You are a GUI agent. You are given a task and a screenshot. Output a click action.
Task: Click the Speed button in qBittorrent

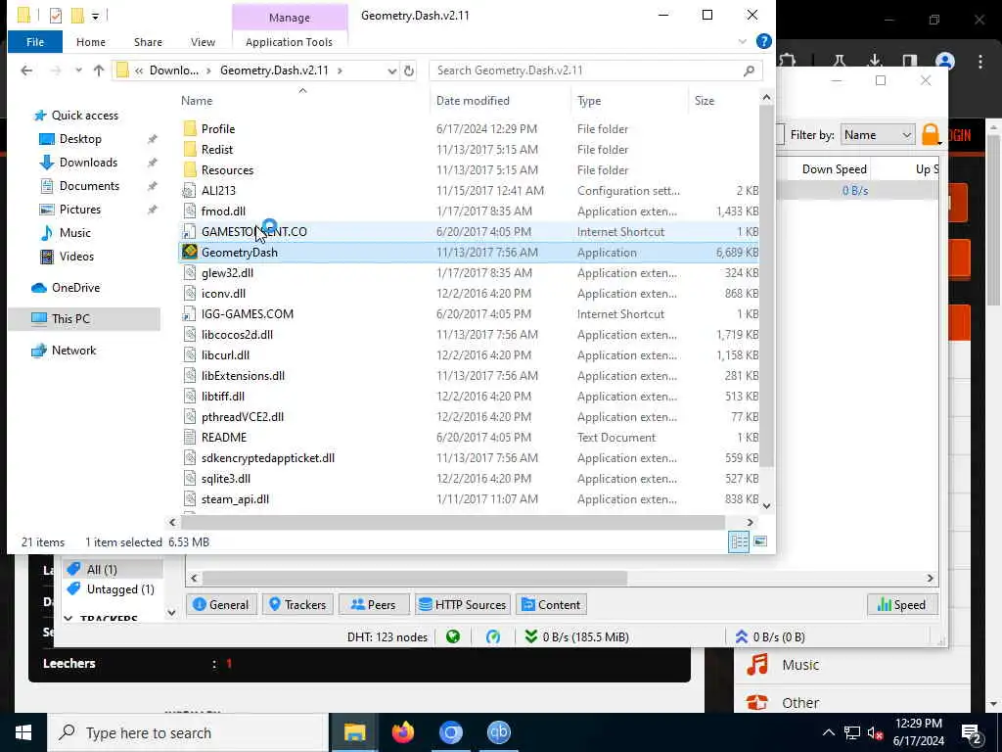click(x=901, y=604)
